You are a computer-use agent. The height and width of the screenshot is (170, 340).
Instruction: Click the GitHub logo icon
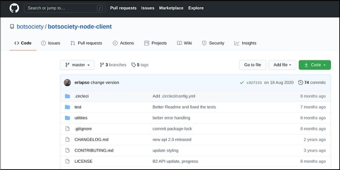(x=14, y=8)
